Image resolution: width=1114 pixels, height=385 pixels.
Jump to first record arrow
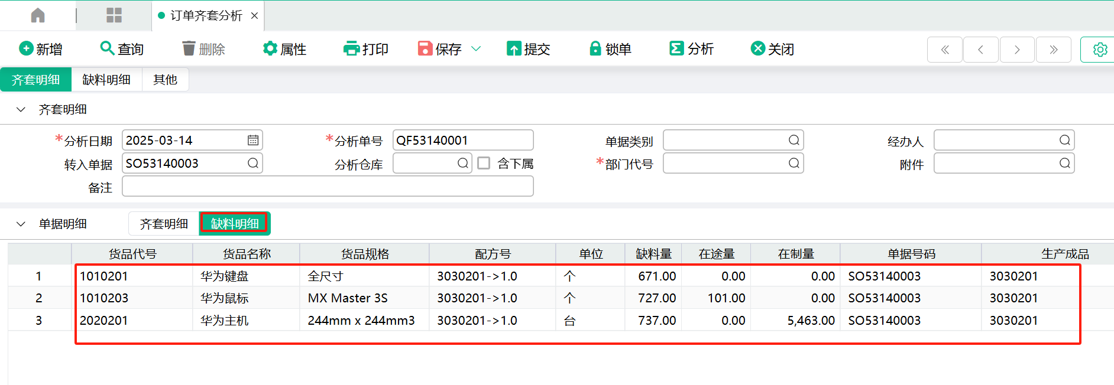(x=945, y=50)
